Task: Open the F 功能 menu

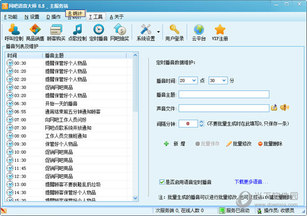Action: coord(11,17)
